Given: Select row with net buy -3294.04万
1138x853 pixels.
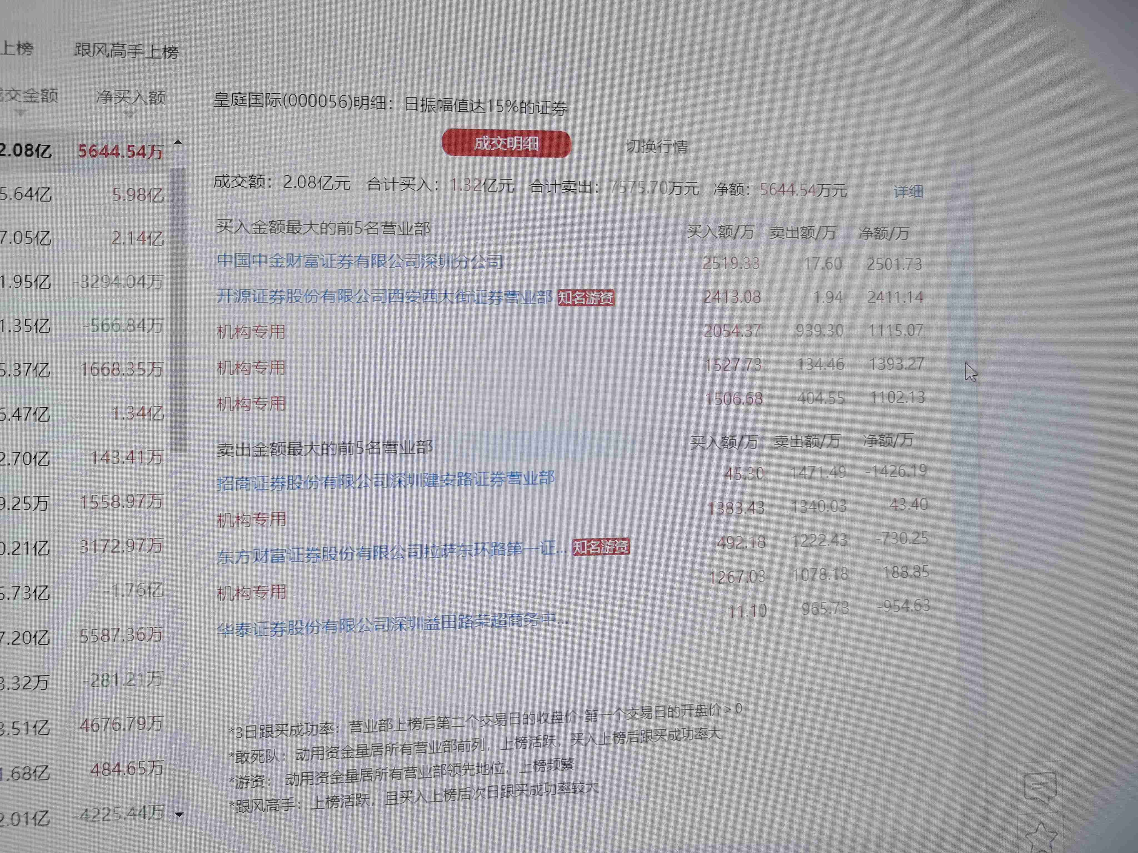Looking at the screenshot, I should [x=85, y=282].
